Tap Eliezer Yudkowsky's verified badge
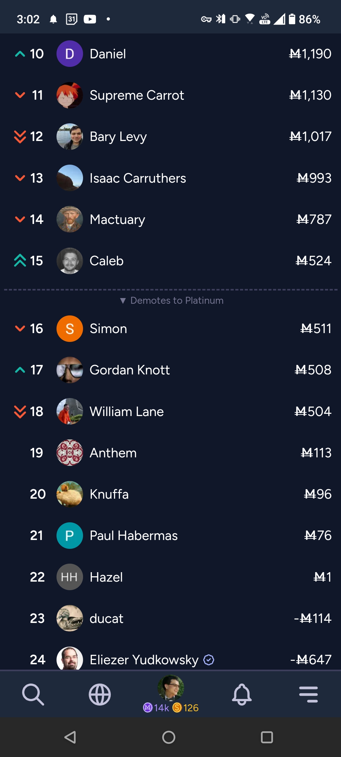 click(209, 660)
